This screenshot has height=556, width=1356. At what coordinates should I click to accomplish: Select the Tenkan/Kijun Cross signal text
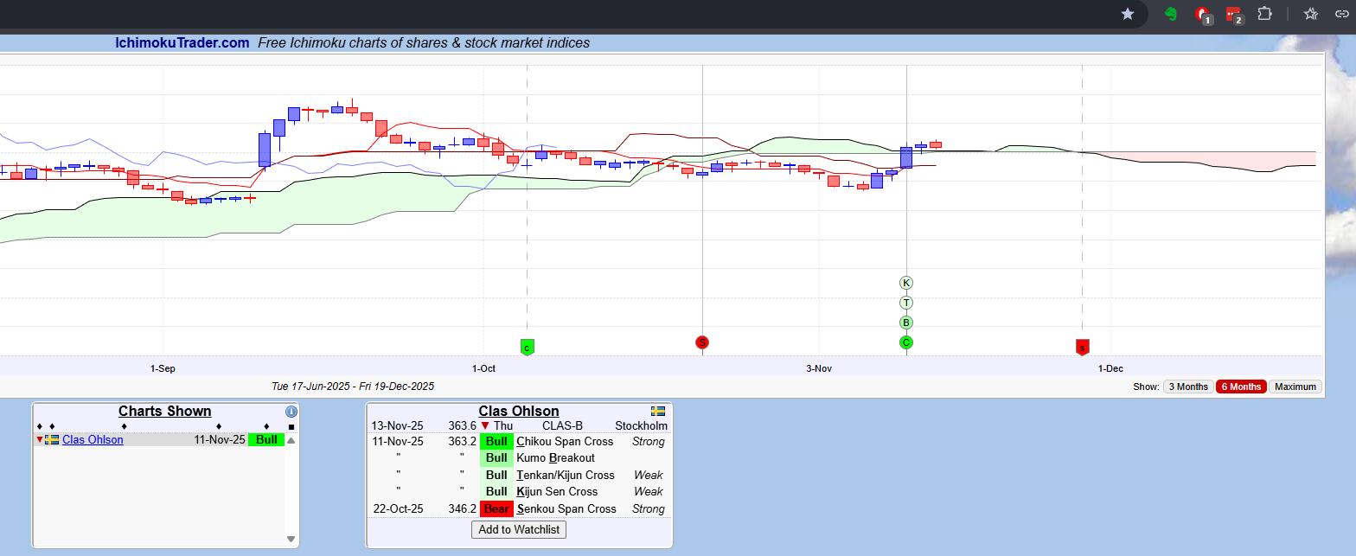[566, 476]
